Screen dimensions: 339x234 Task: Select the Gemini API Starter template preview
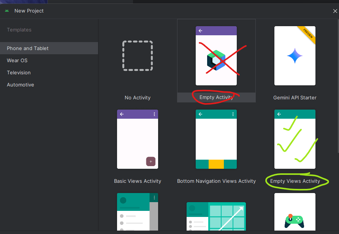295,56
